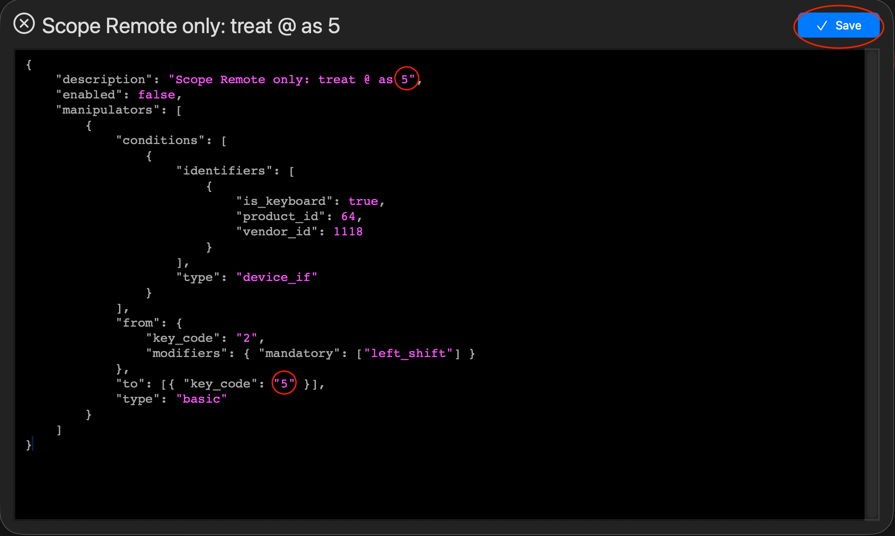895x536 pixels.
Task: Click the "basic" type value
Action: (201, 399)
